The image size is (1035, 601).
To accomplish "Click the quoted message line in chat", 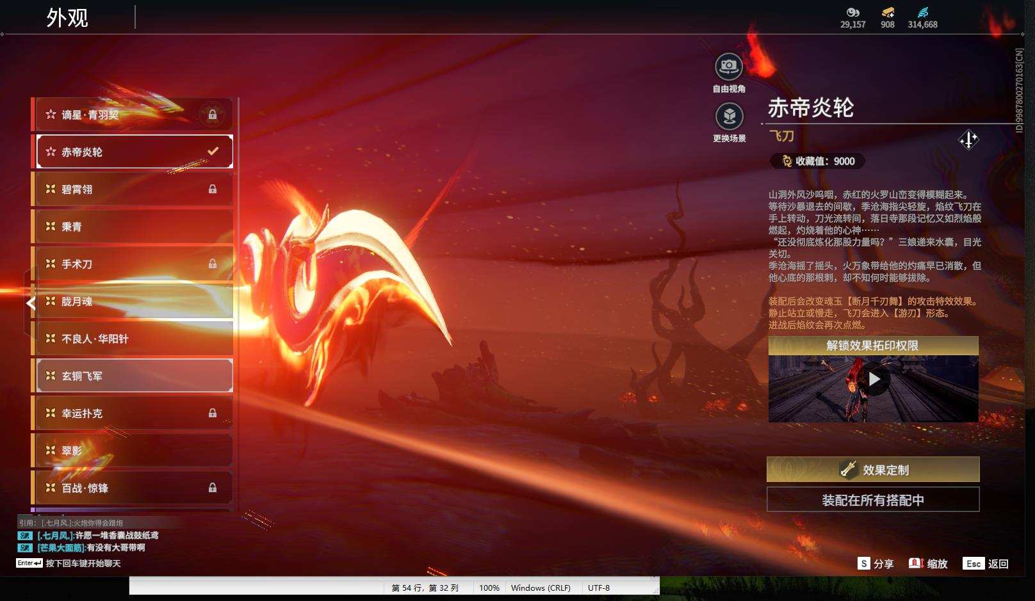I will (x=70, y=523).
